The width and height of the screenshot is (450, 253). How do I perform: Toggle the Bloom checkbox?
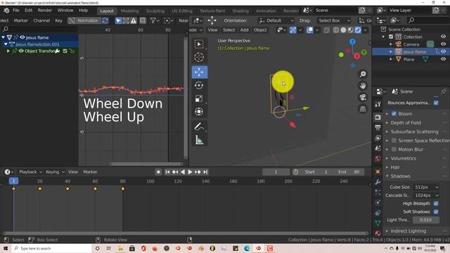click(x=394, y=114)
